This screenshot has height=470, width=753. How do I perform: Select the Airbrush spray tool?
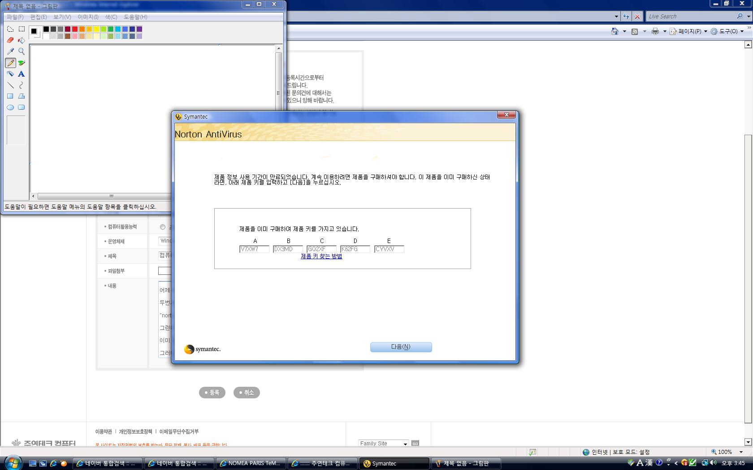coord(10,74)
